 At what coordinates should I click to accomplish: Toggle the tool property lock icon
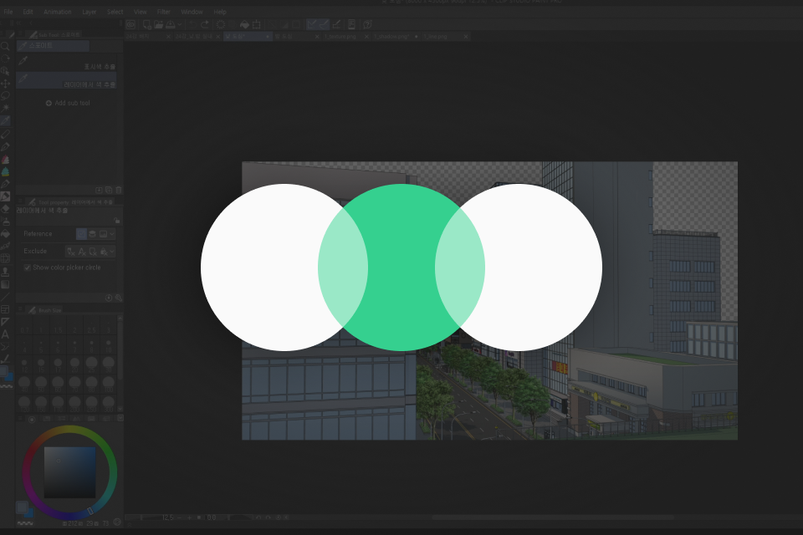click(117, 221)
